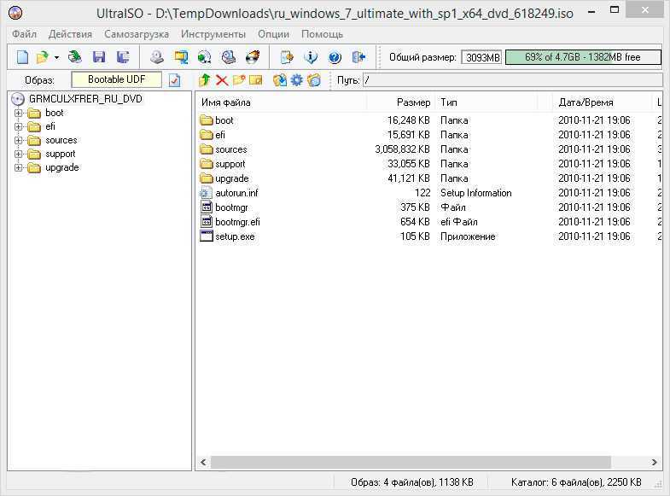Open the Инструменты menu

click(213, 34)
